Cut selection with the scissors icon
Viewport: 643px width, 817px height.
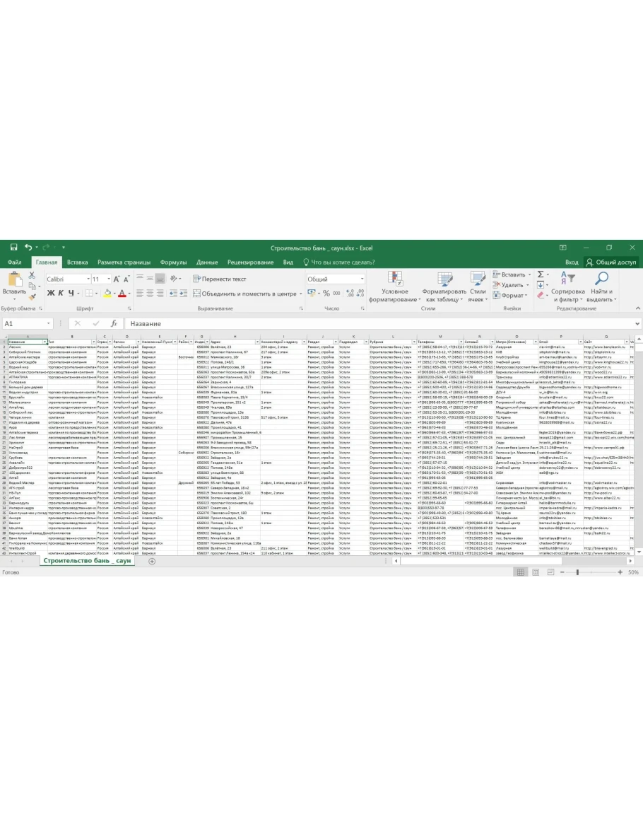tap(33, 274)
